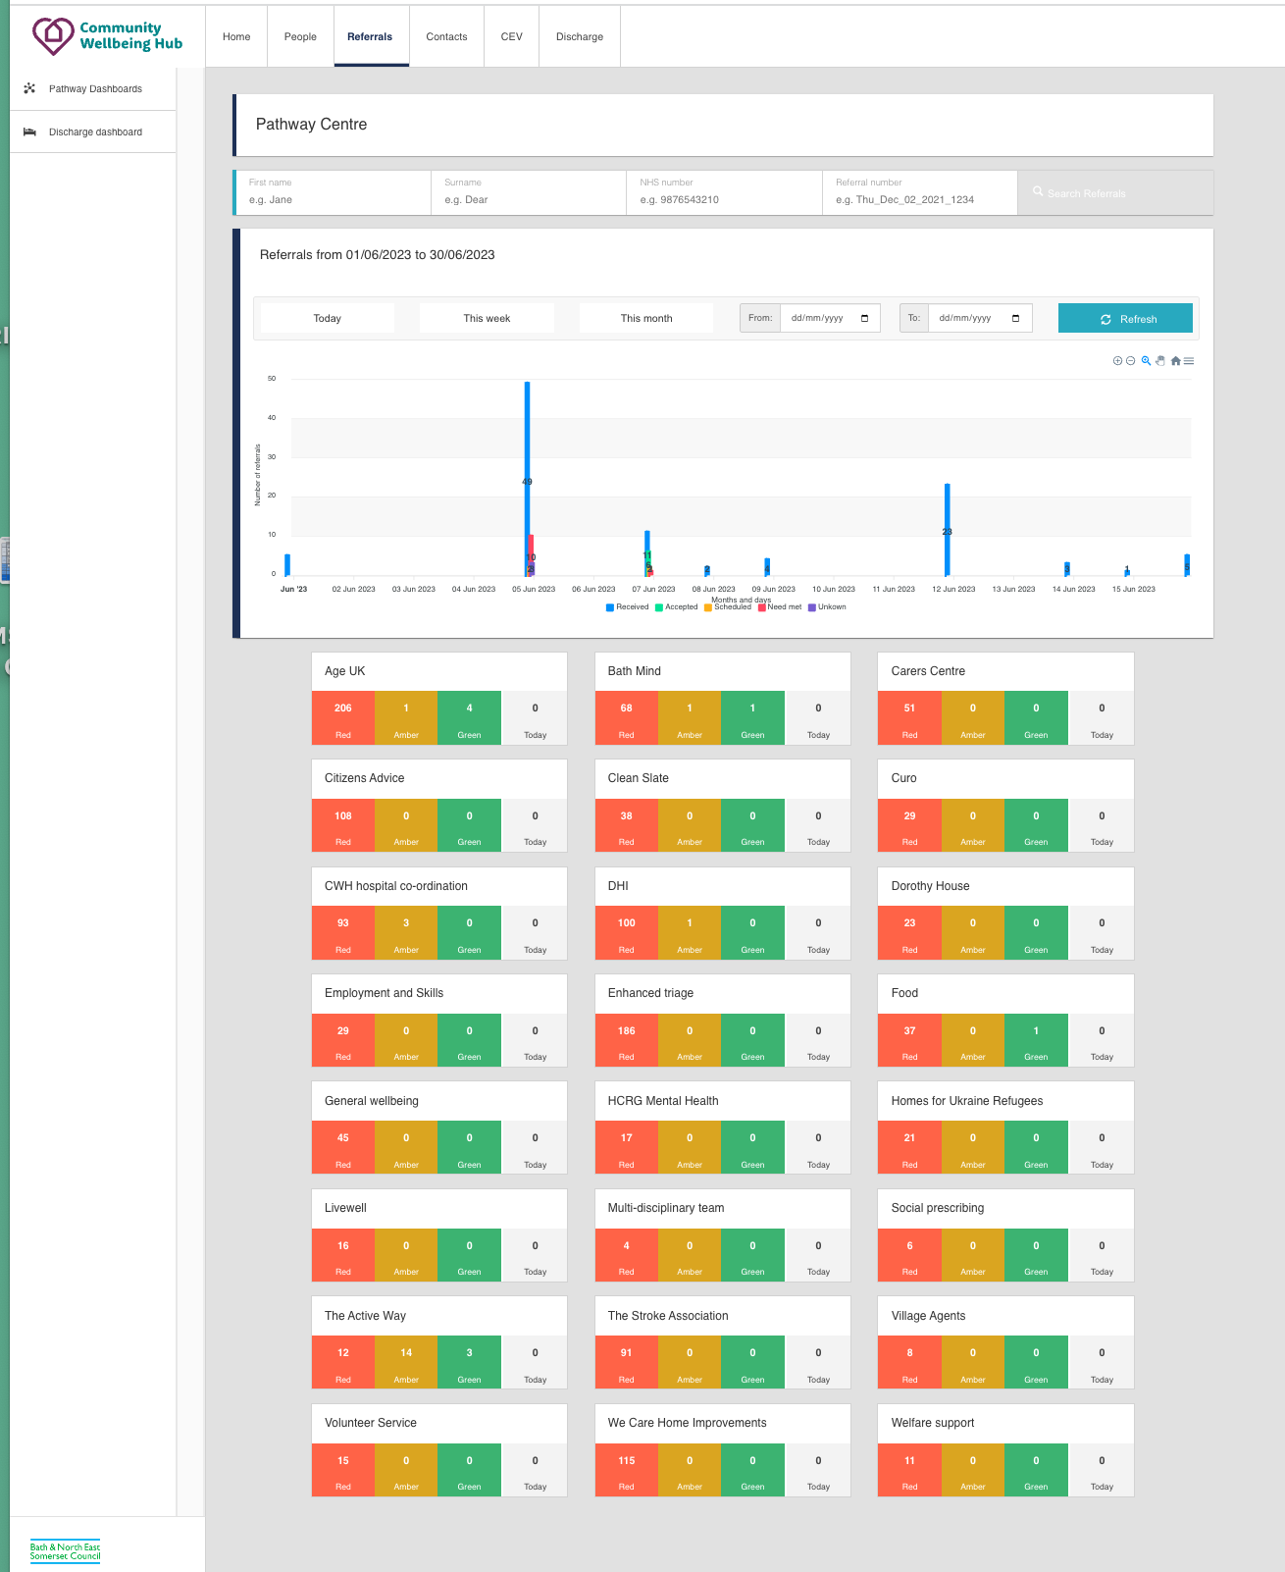Screen dimensions: 1285x1572
Task: Open Pathway Dashboards from the sidebar
Action: pyautogui.click(x=95, y=89)
